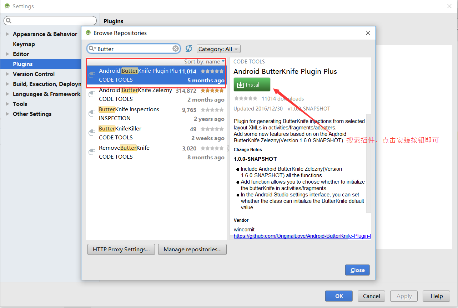Click Manage repositories button
This screenshot has width=458, height=308.
[x=192, y=250]
